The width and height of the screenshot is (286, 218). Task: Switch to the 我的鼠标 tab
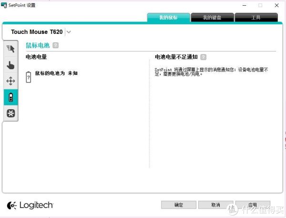point(168,18)
